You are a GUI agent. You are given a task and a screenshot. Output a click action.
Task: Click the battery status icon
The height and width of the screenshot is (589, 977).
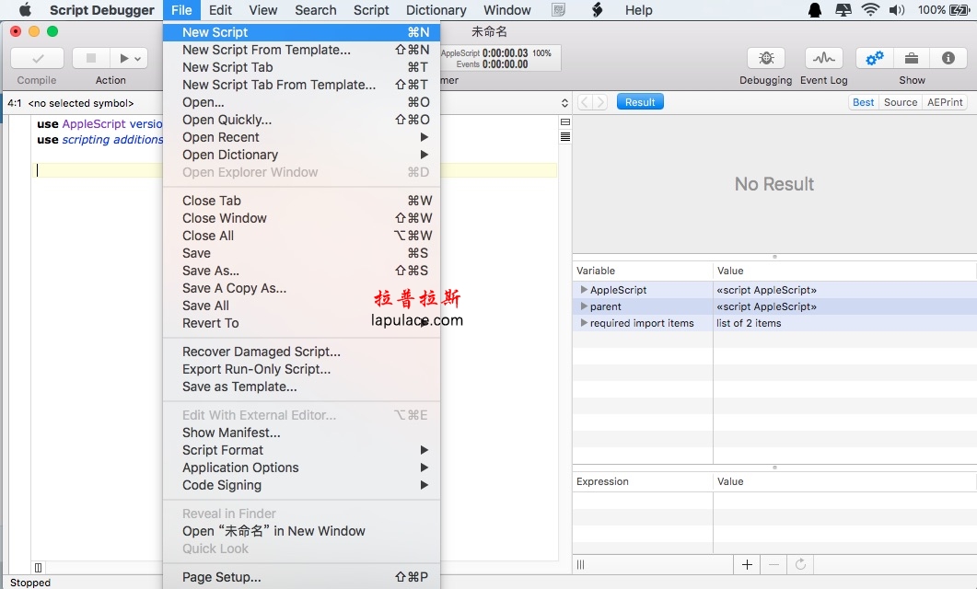(960, 10)
